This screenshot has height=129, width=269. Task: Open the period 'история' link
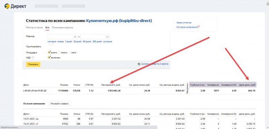tap(108, 41)
